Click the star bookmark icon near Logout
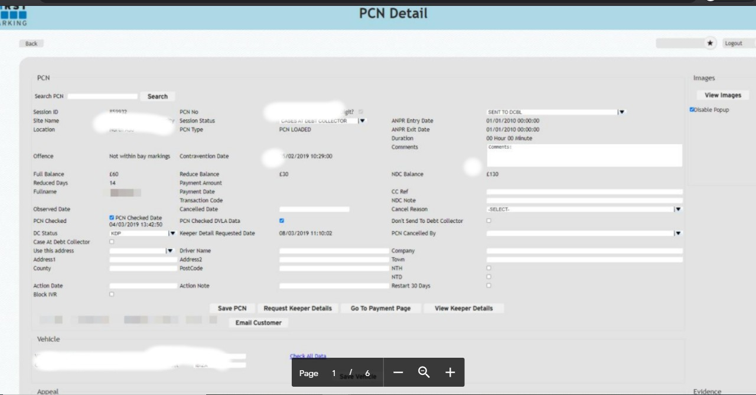Image resolution: width=756 pixels, height=395 pixels. click(710, 43)
